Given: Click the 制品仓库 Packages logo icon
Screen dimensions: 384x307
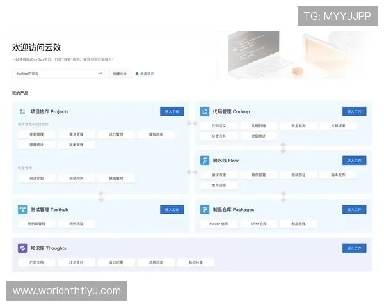Looking at the screenshot, I should pos(205,210).
